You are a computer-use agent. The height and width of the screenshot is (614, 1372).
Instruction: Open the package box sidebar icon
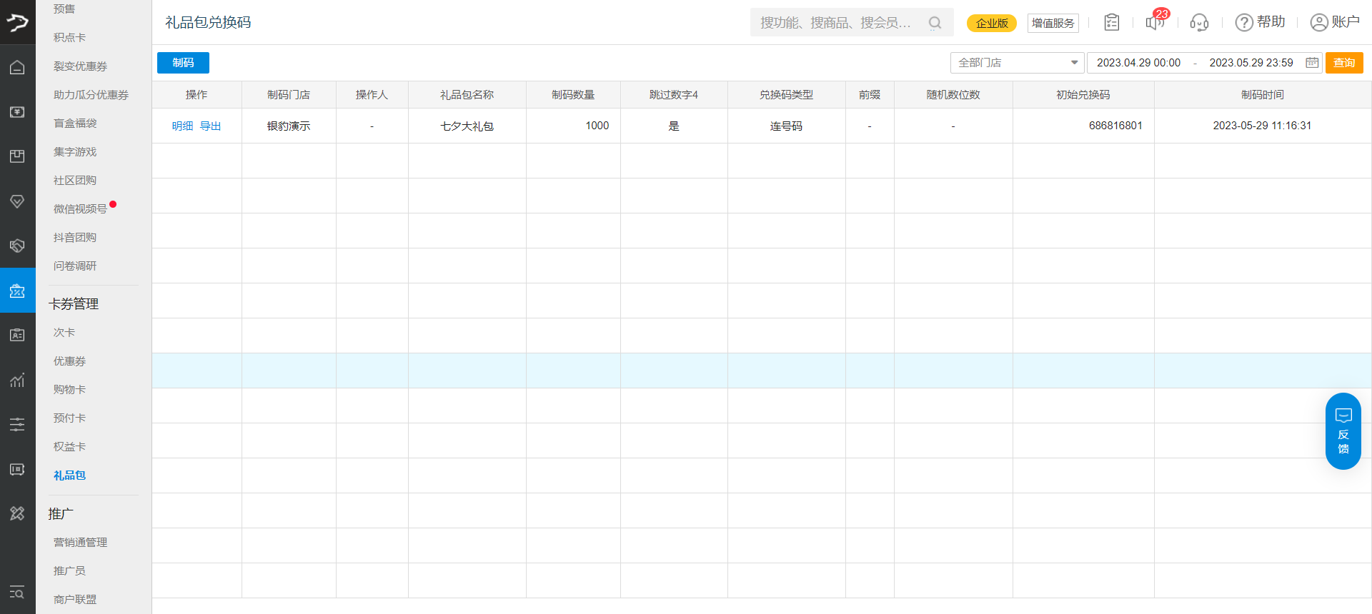coord(17,156)
